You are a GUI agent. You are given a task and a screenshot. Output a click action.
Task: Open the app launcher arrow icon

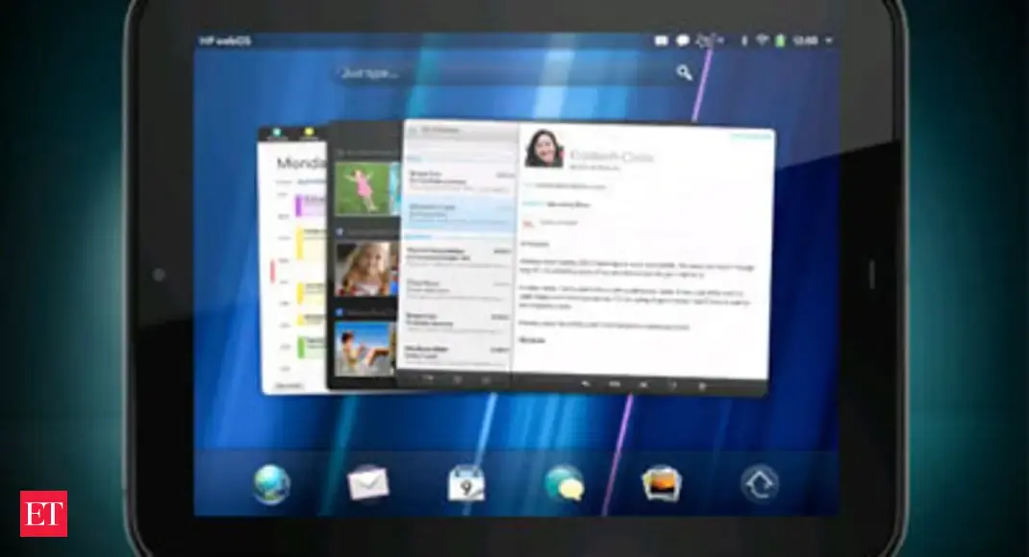click(x=759, y=483)
